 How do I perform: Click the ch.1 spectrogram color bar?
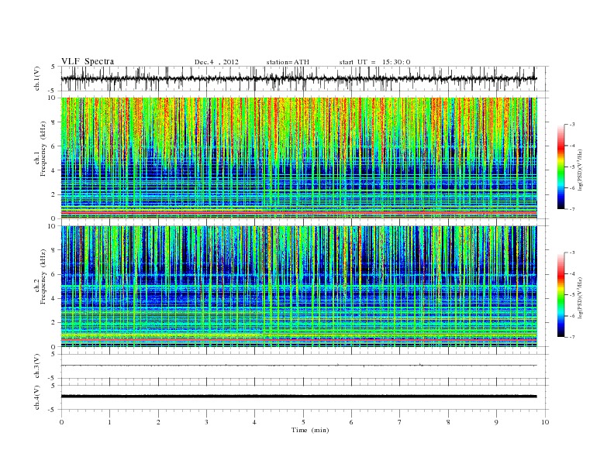pos(561,167)
